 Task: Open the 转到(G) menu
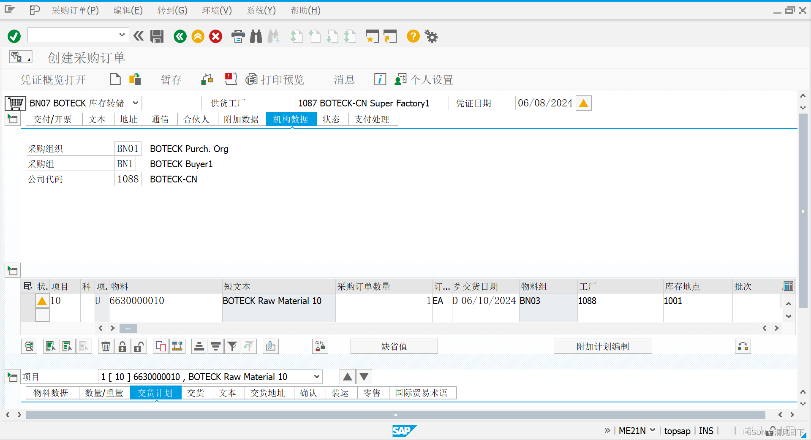tap(172, 11)
